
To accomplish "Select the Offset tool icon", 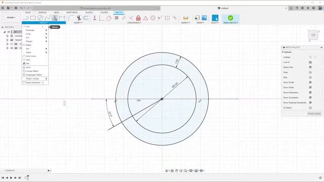I will [x=86, y=18].
